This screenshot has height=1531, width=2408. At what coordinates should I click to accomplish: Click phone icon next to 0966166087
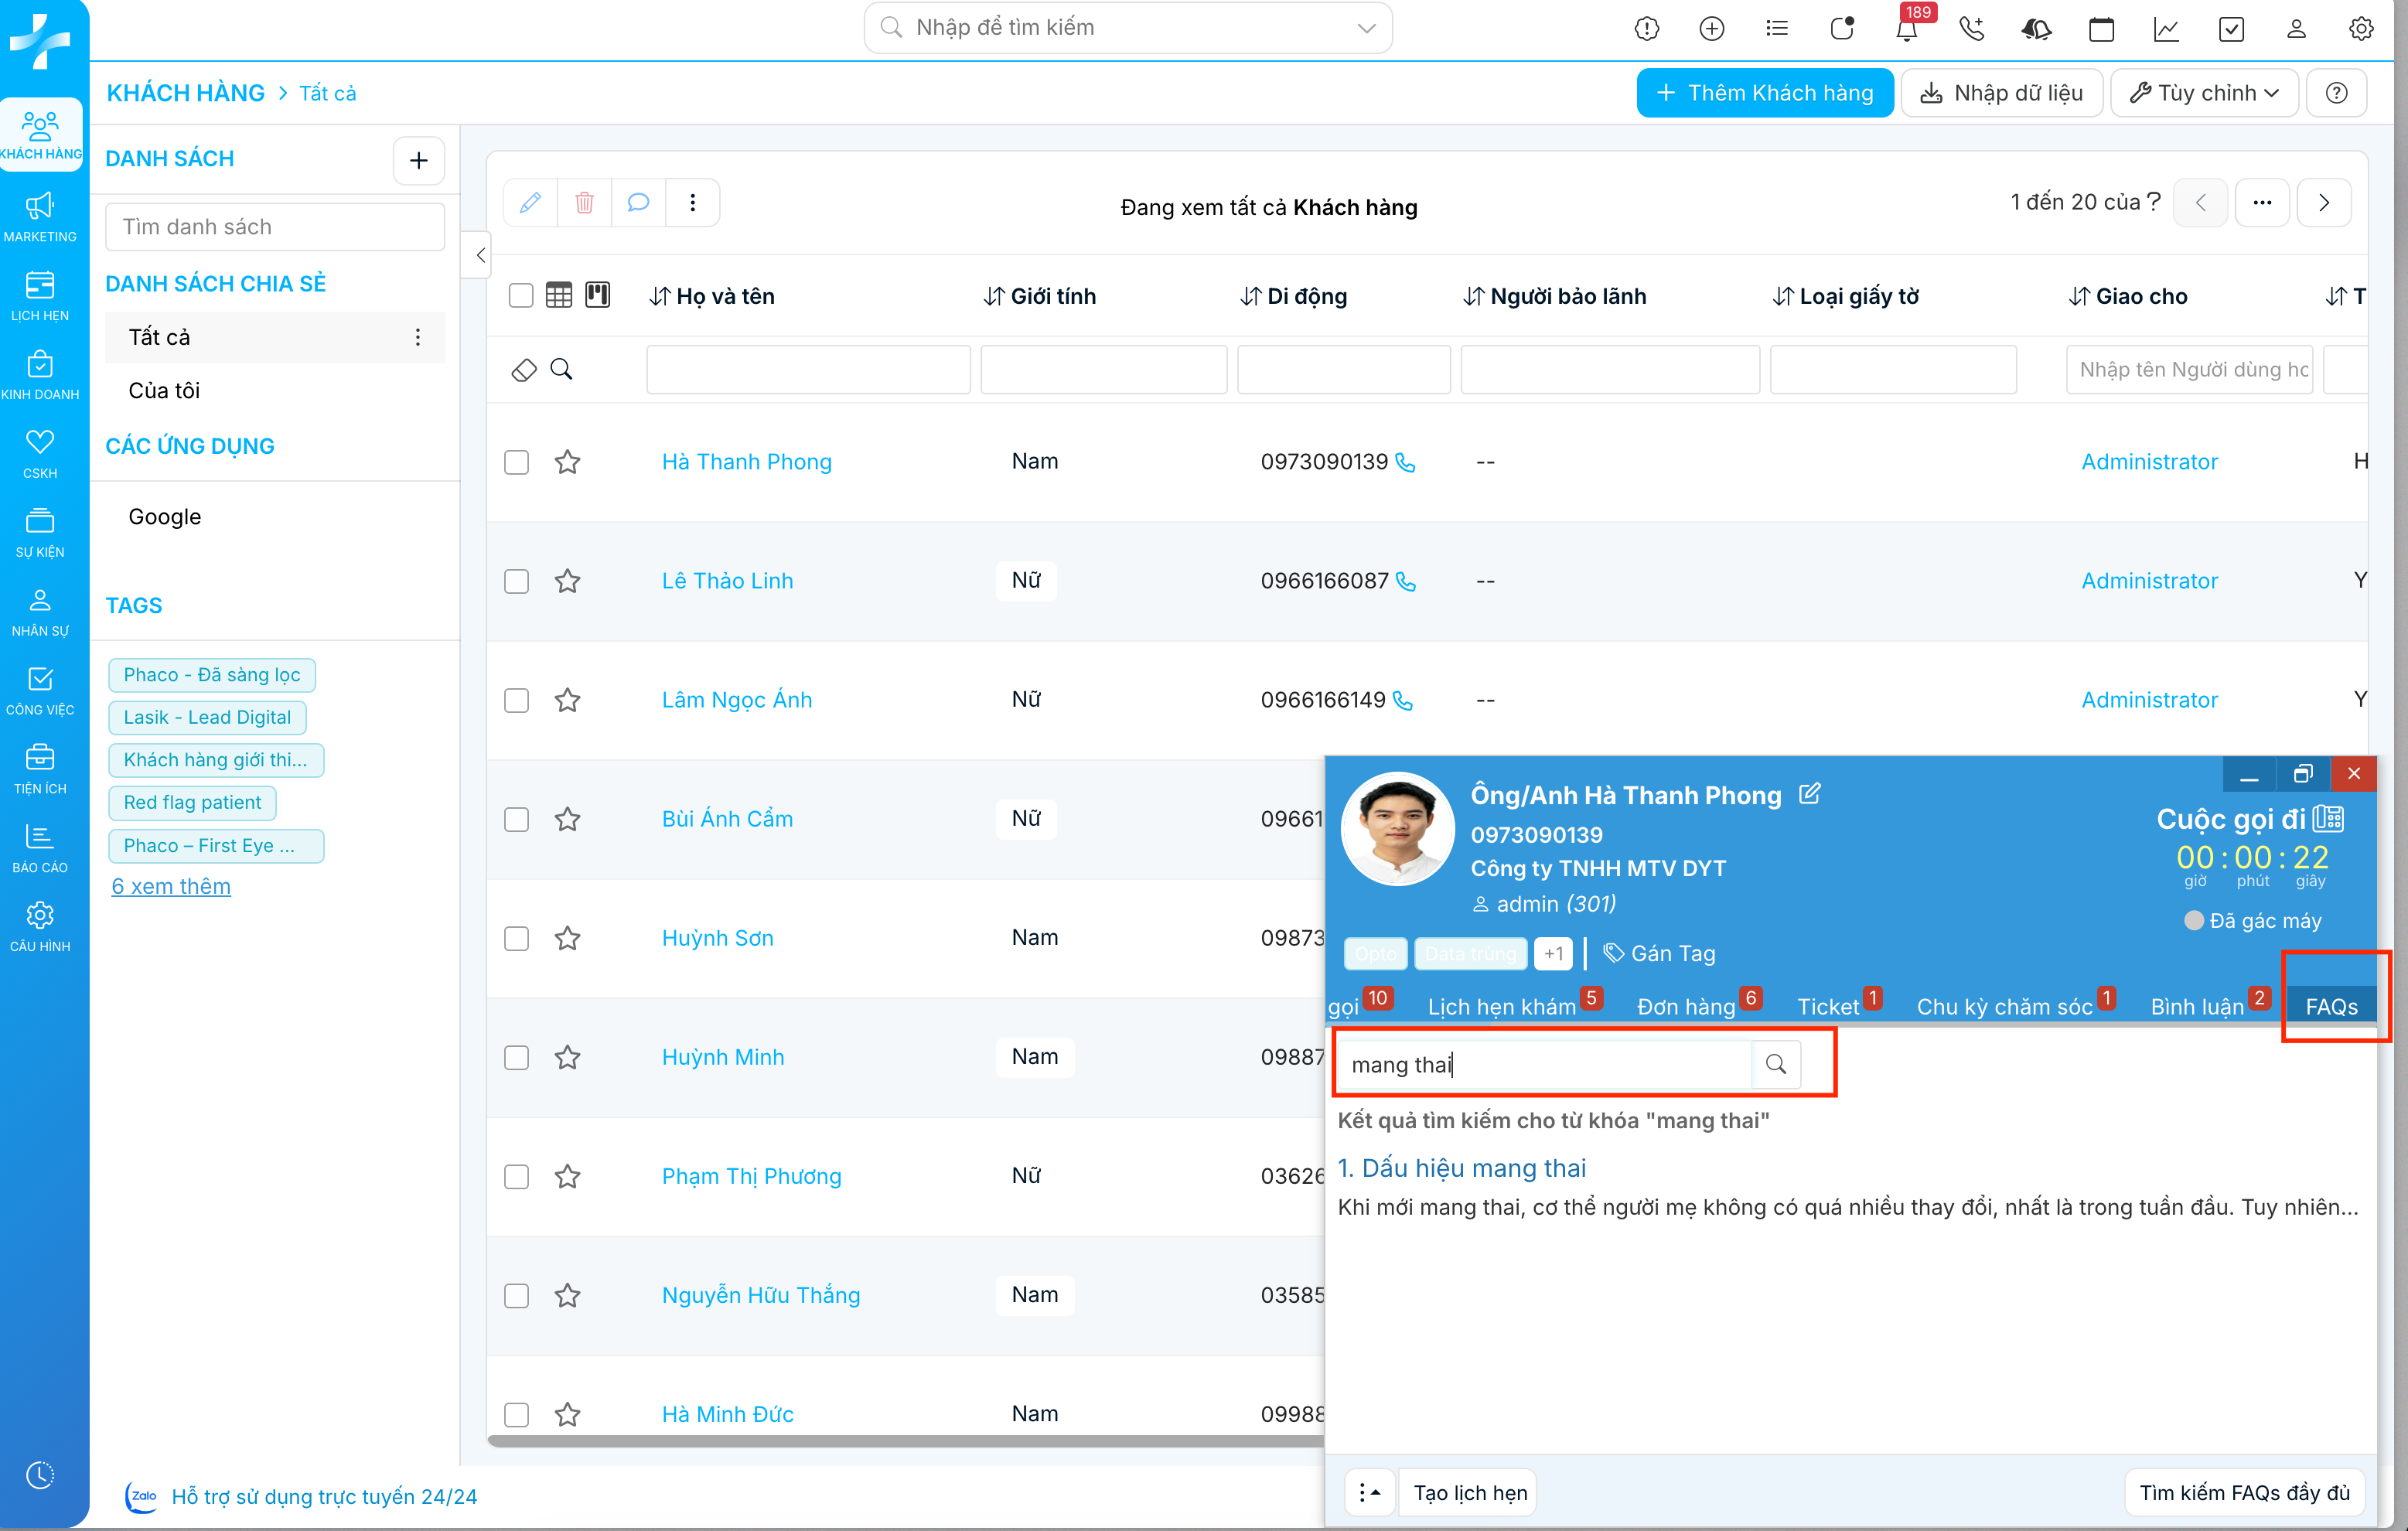tap(1405, 582)
